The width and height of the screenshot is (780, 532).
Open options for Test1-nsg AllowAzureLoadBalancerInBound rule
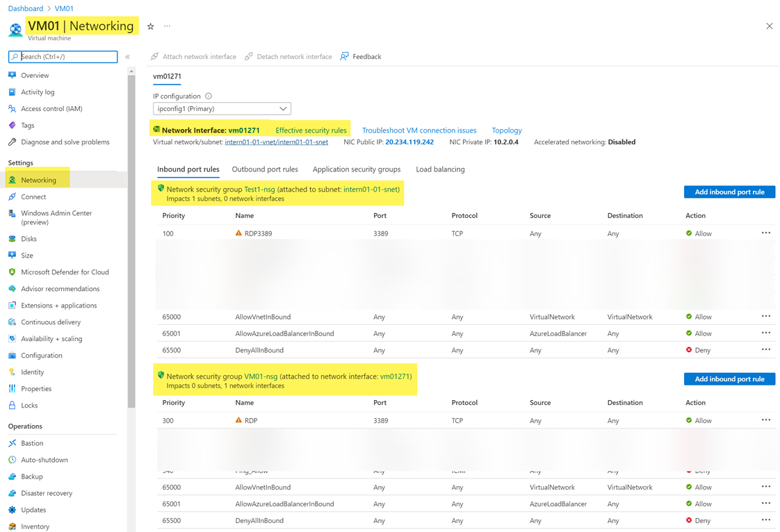(765, 333)
